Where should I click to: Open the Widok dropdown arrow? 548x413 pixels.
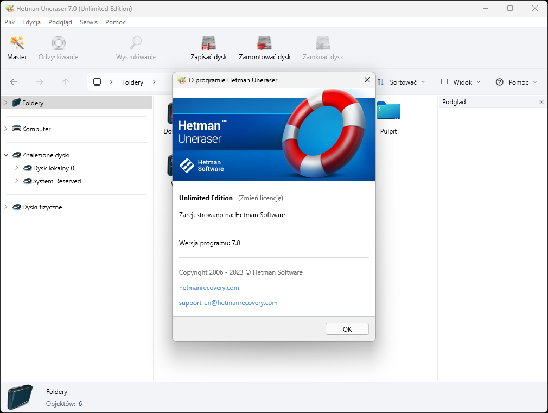pos(479,82)
